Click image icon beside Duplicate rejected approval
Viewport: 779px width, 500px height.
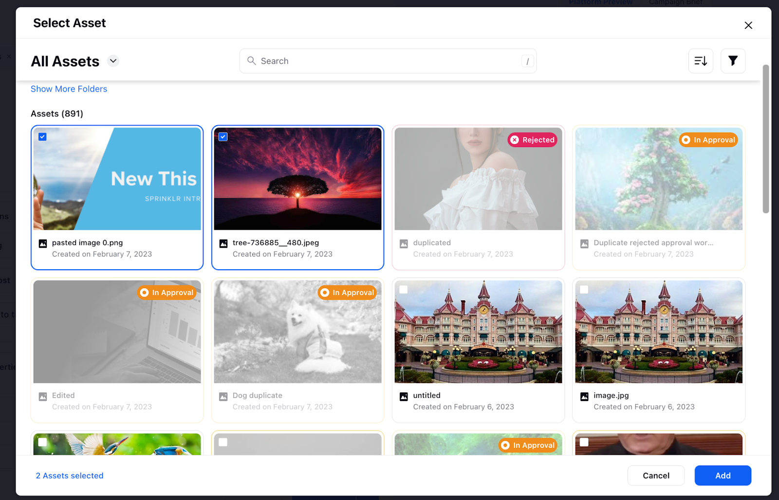[x=584, y=243]
